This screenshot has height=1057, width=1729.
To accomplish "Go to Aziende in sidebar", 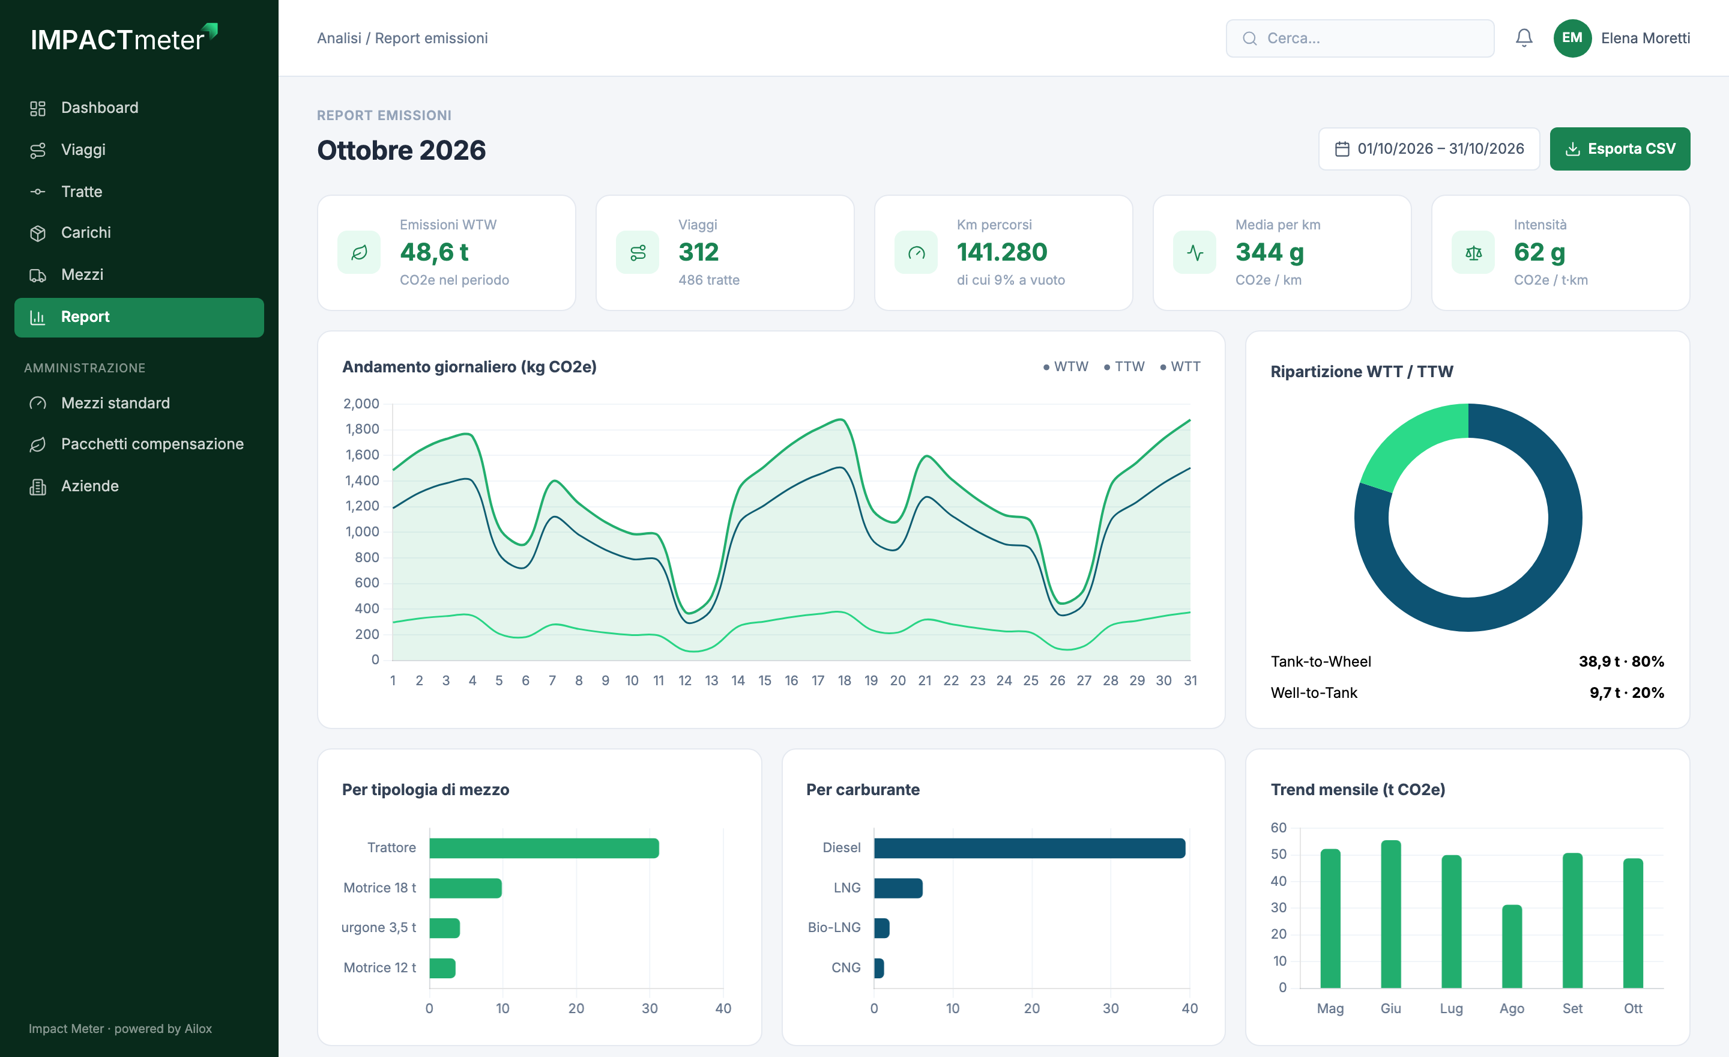I will pyautogui.click(x=139, y=486).
